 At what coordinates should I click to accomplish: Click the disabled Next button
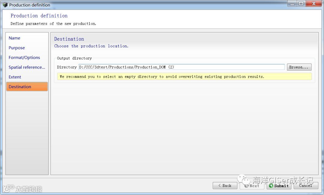click(x=252, y=186)
